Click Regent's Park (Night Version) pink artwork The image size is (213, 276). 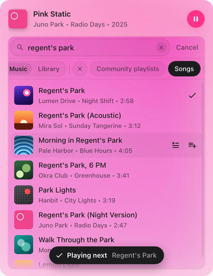(24, 220)
